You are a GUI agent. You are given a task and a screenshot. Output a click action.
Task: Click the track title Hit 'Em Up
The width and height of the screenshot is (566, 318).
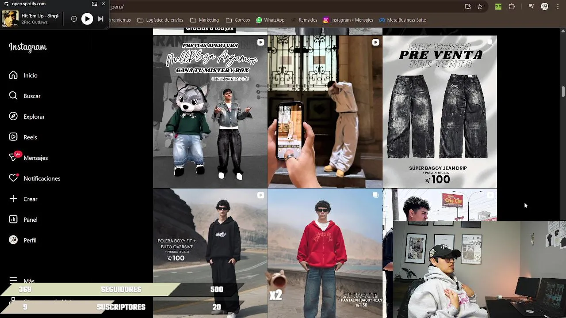point(40,16)
